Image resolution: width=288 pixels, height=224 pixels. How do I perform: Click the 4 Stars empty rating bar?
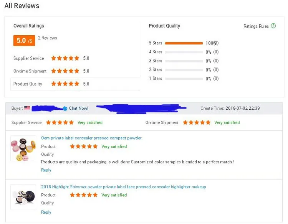184,52
